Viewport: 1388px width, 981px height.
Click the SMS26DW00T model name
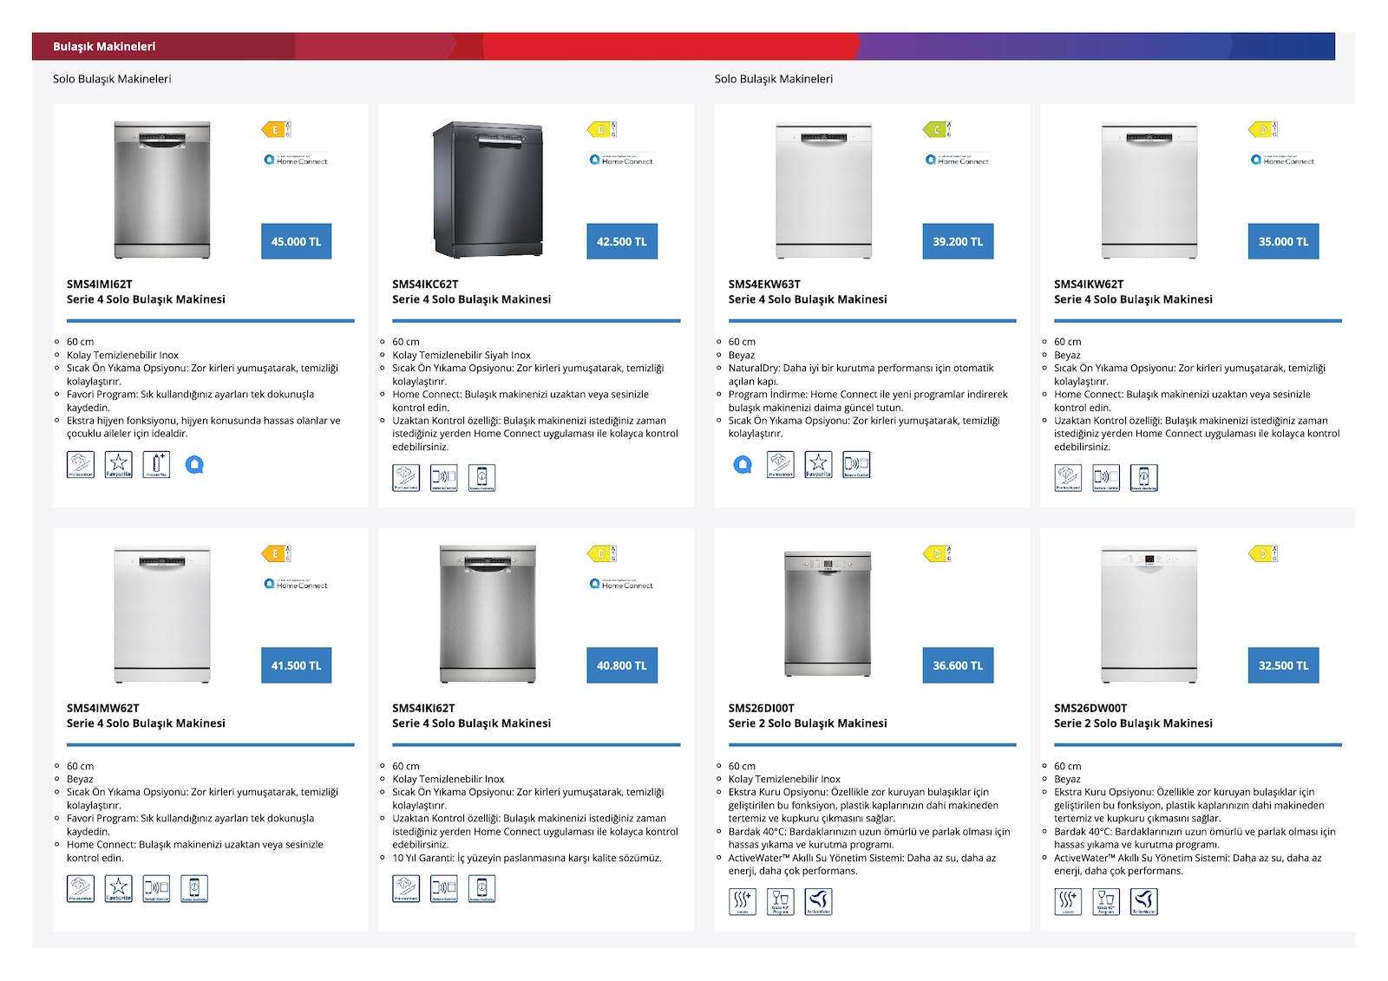[x=1090, y=708]
